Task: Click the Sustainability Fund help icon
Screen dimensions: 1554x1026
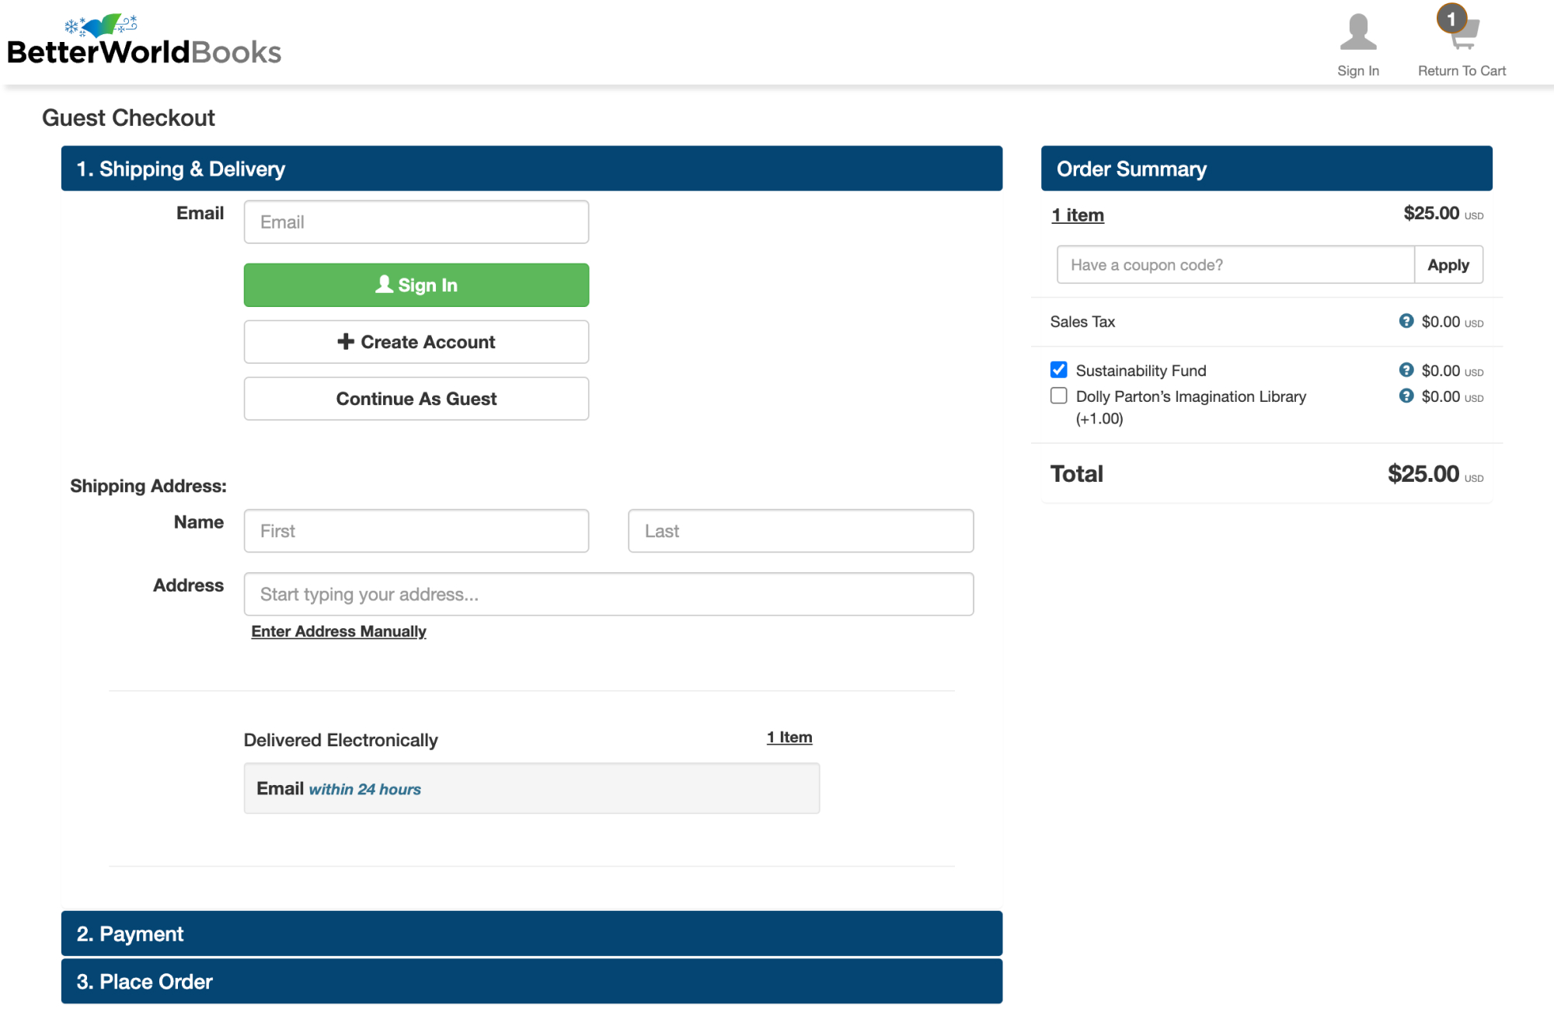Action: tap(1406, 370)
